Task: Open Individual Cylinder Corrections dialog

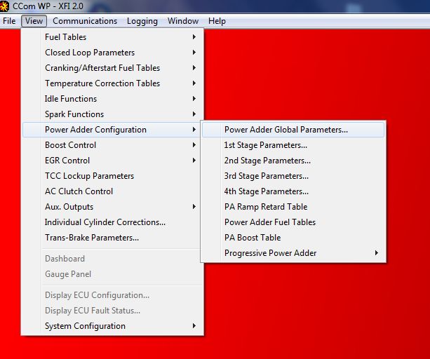Action: (x=112, y=222)
